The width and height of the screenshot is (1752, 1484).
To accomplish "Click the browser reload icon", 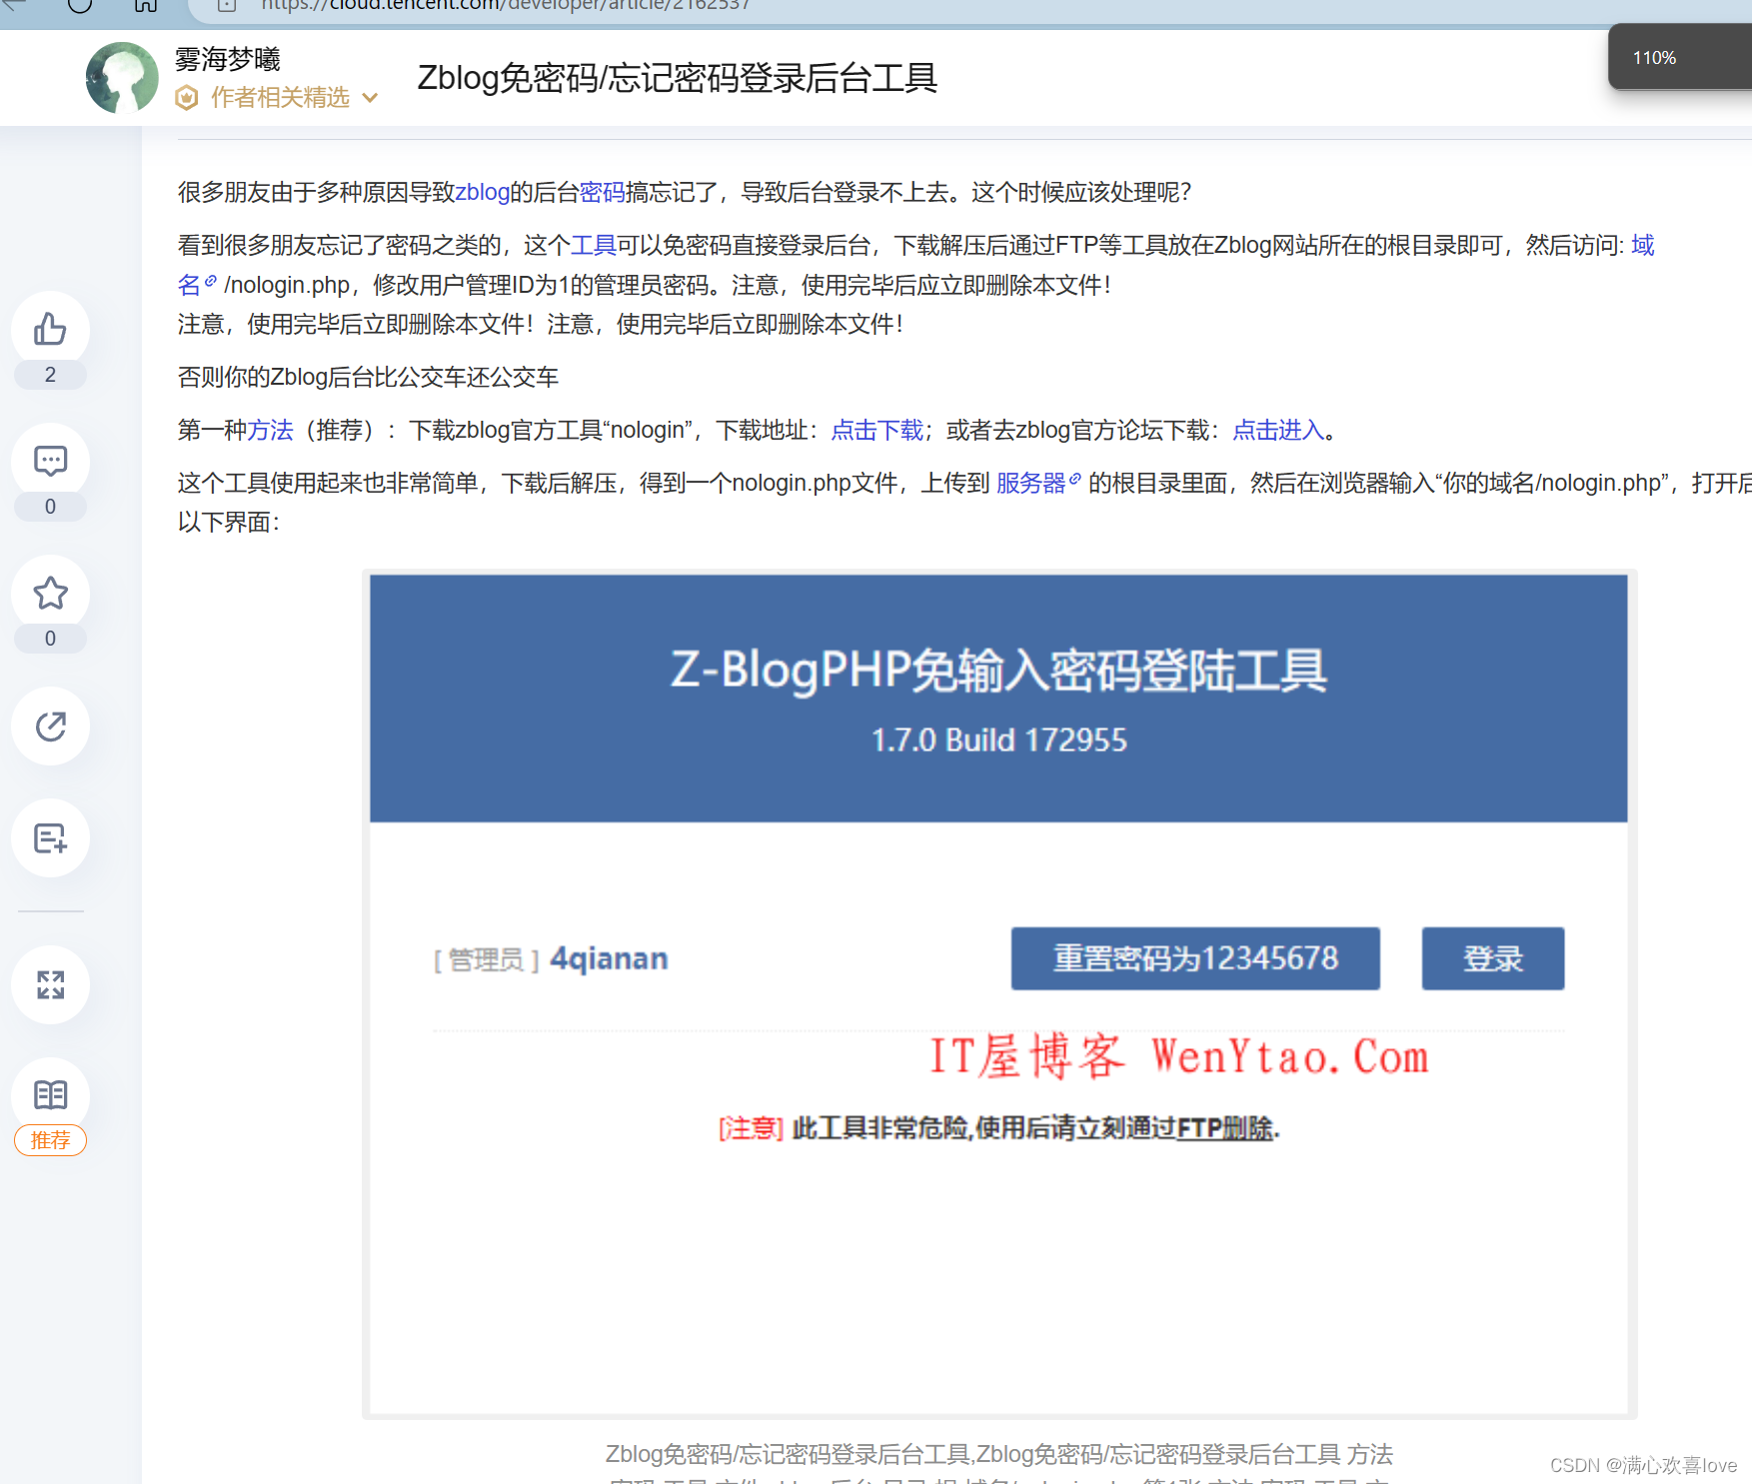I will tap(80, 5).
